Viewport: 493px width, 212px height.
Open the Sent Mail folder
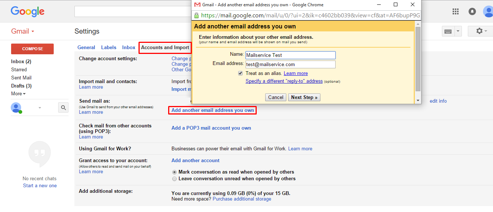click(21, 78)
